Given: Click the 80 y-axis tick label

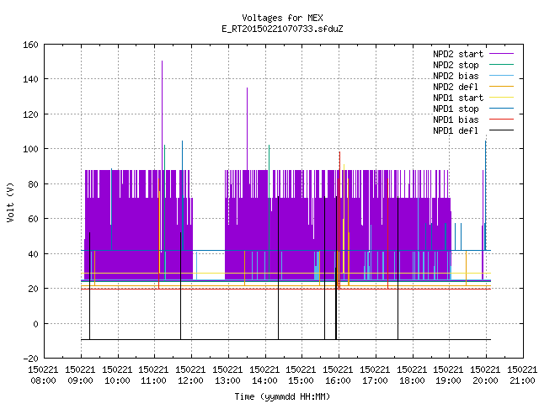Looking at the screenshot, I should (33, 184).
